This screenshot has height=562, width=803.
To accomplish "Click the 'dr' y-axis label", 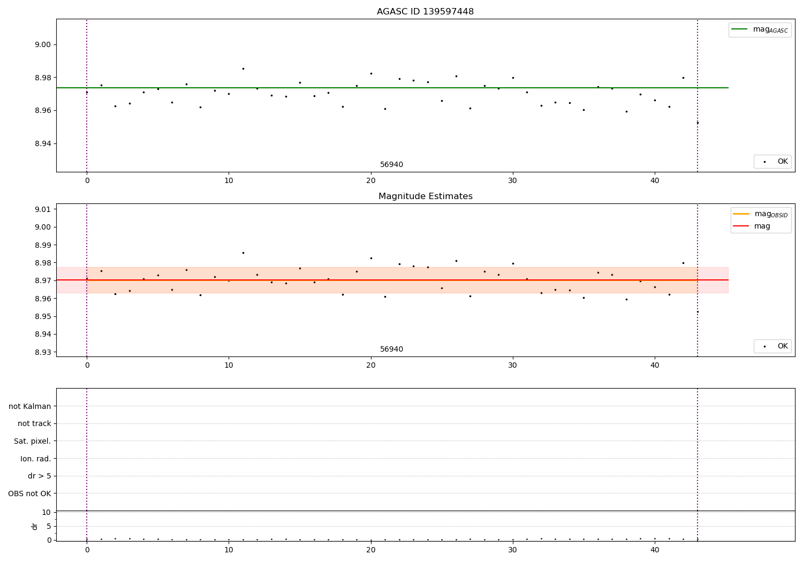I will (35, 526).
